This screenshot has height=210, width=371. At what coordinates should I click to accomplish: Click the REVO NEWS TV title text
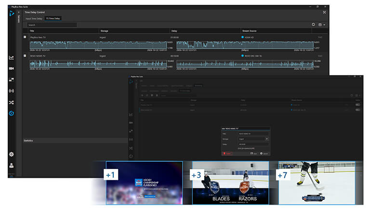tap(38, 56)
